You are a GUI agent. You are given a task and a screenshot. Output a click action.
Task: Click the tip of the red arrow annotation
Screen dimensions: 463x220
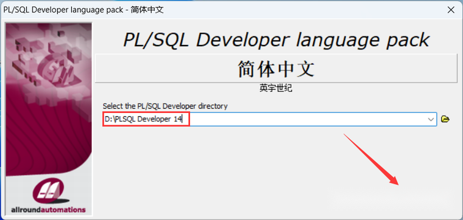[397, 184]
